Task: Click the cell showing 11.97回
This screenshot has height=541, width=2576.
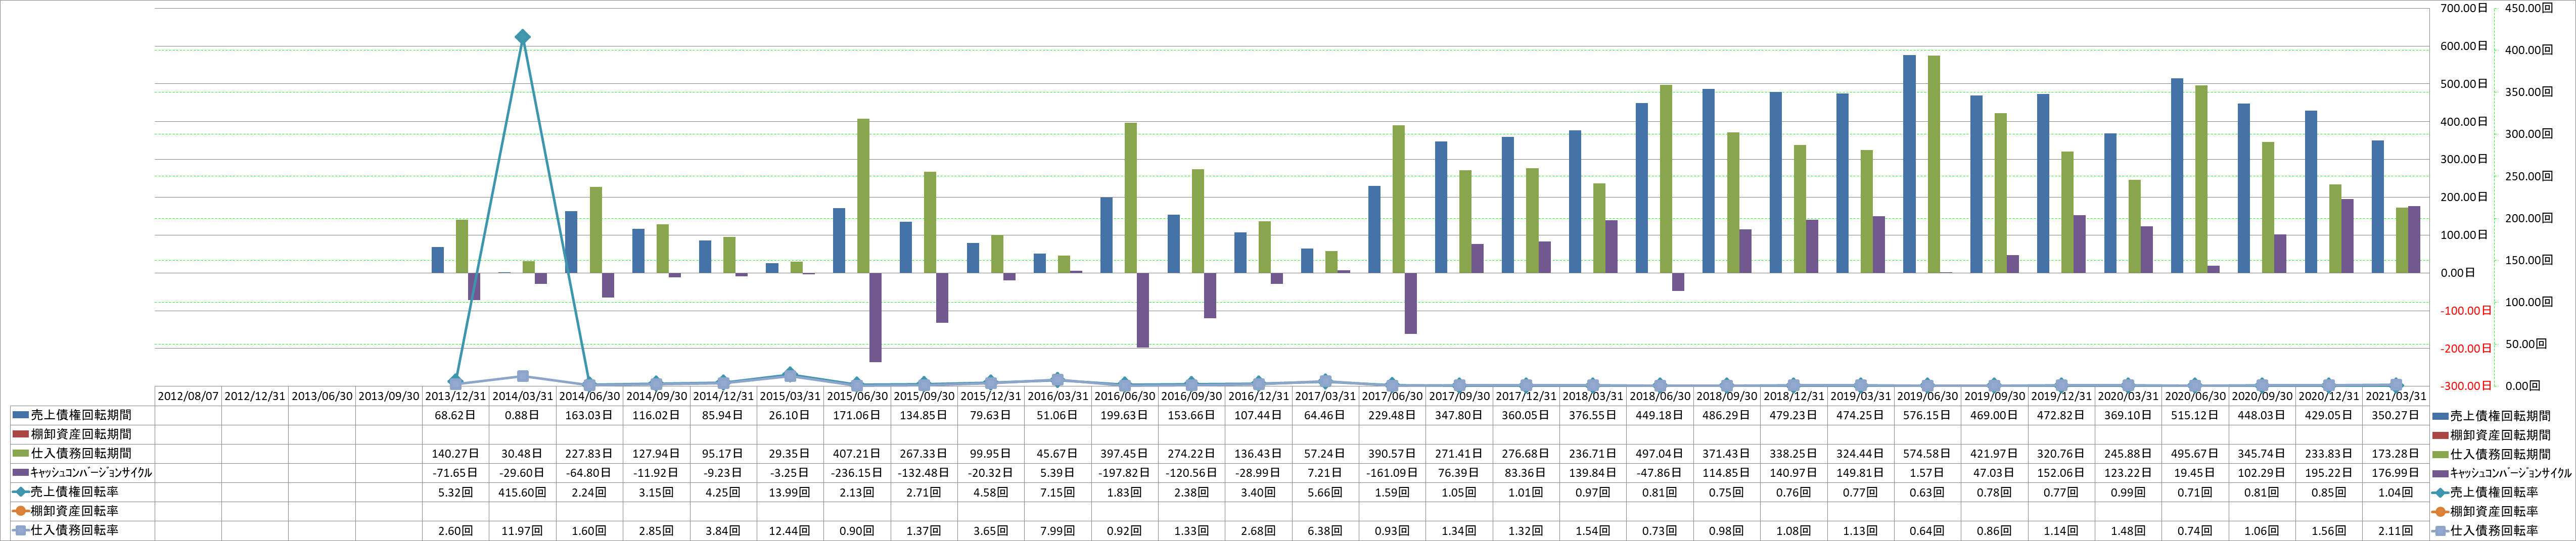Action: click(522, 530)
